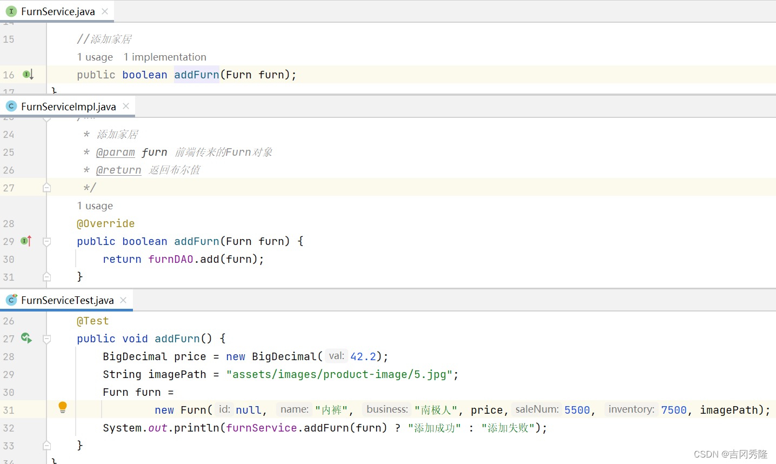
Task: Click the "添加成功" string
Action: click(x=434, y=428)
